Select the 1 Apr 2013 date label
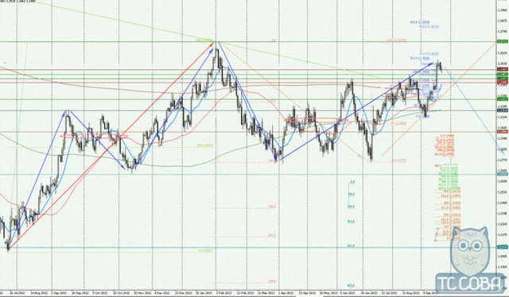 (285, 293)
